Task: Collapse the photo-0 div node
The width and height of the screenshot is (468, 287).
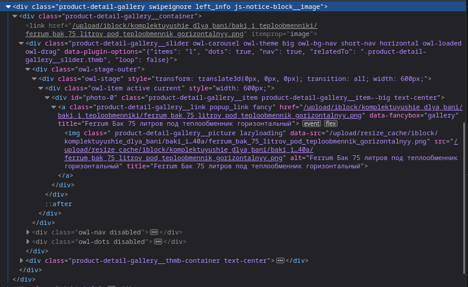Action: point(47,97)
